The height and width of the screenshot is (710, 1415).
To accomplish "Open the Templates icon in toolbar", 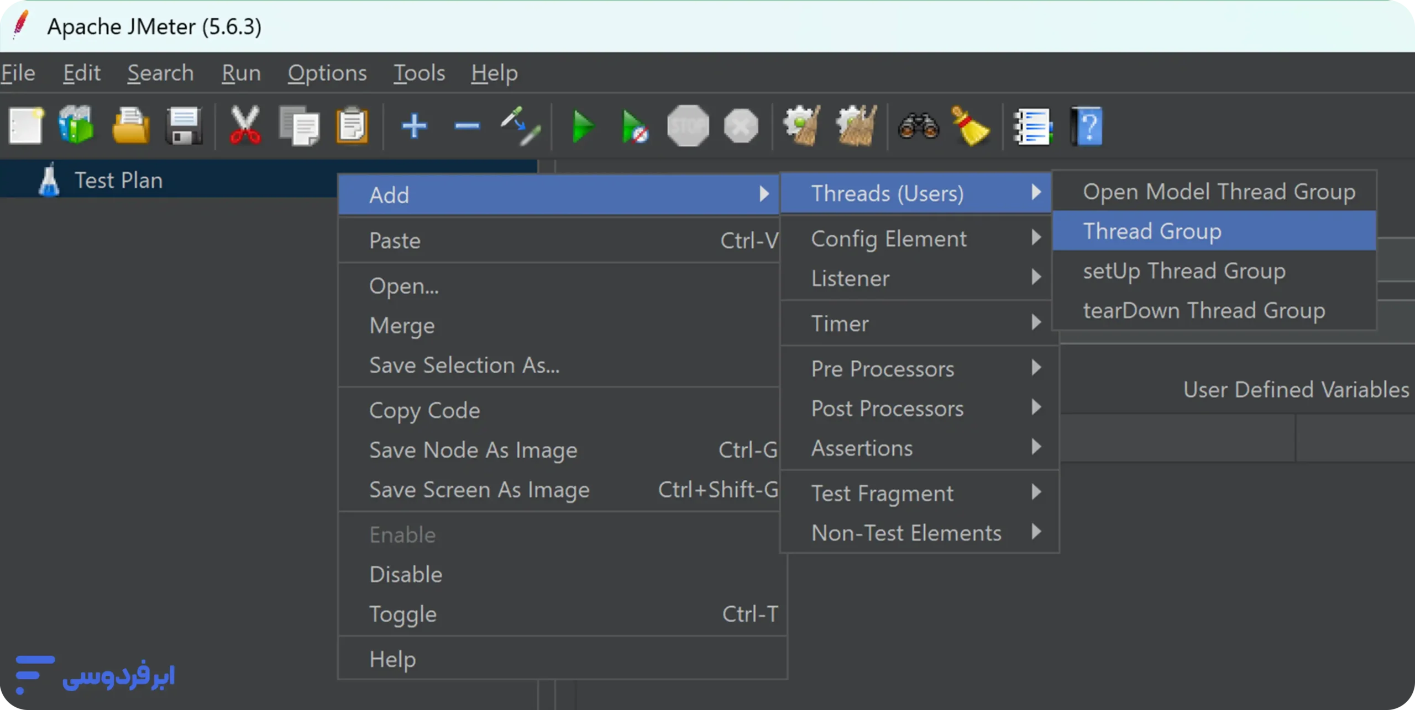I will [76, 126].
